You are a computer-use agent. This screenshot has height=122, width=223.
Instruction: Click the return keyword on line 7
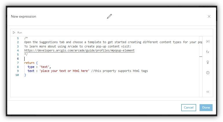29,63
